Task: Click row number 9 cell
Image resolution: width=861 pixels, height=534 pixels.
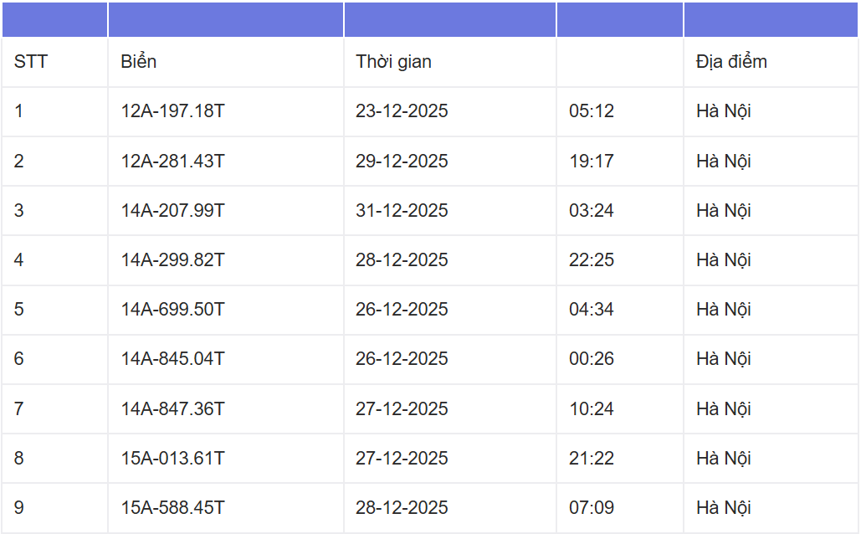Action: pos(19,508)
